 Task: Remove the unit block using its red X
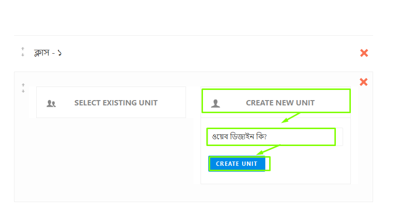pyautogui.click(x=363, y=82)
